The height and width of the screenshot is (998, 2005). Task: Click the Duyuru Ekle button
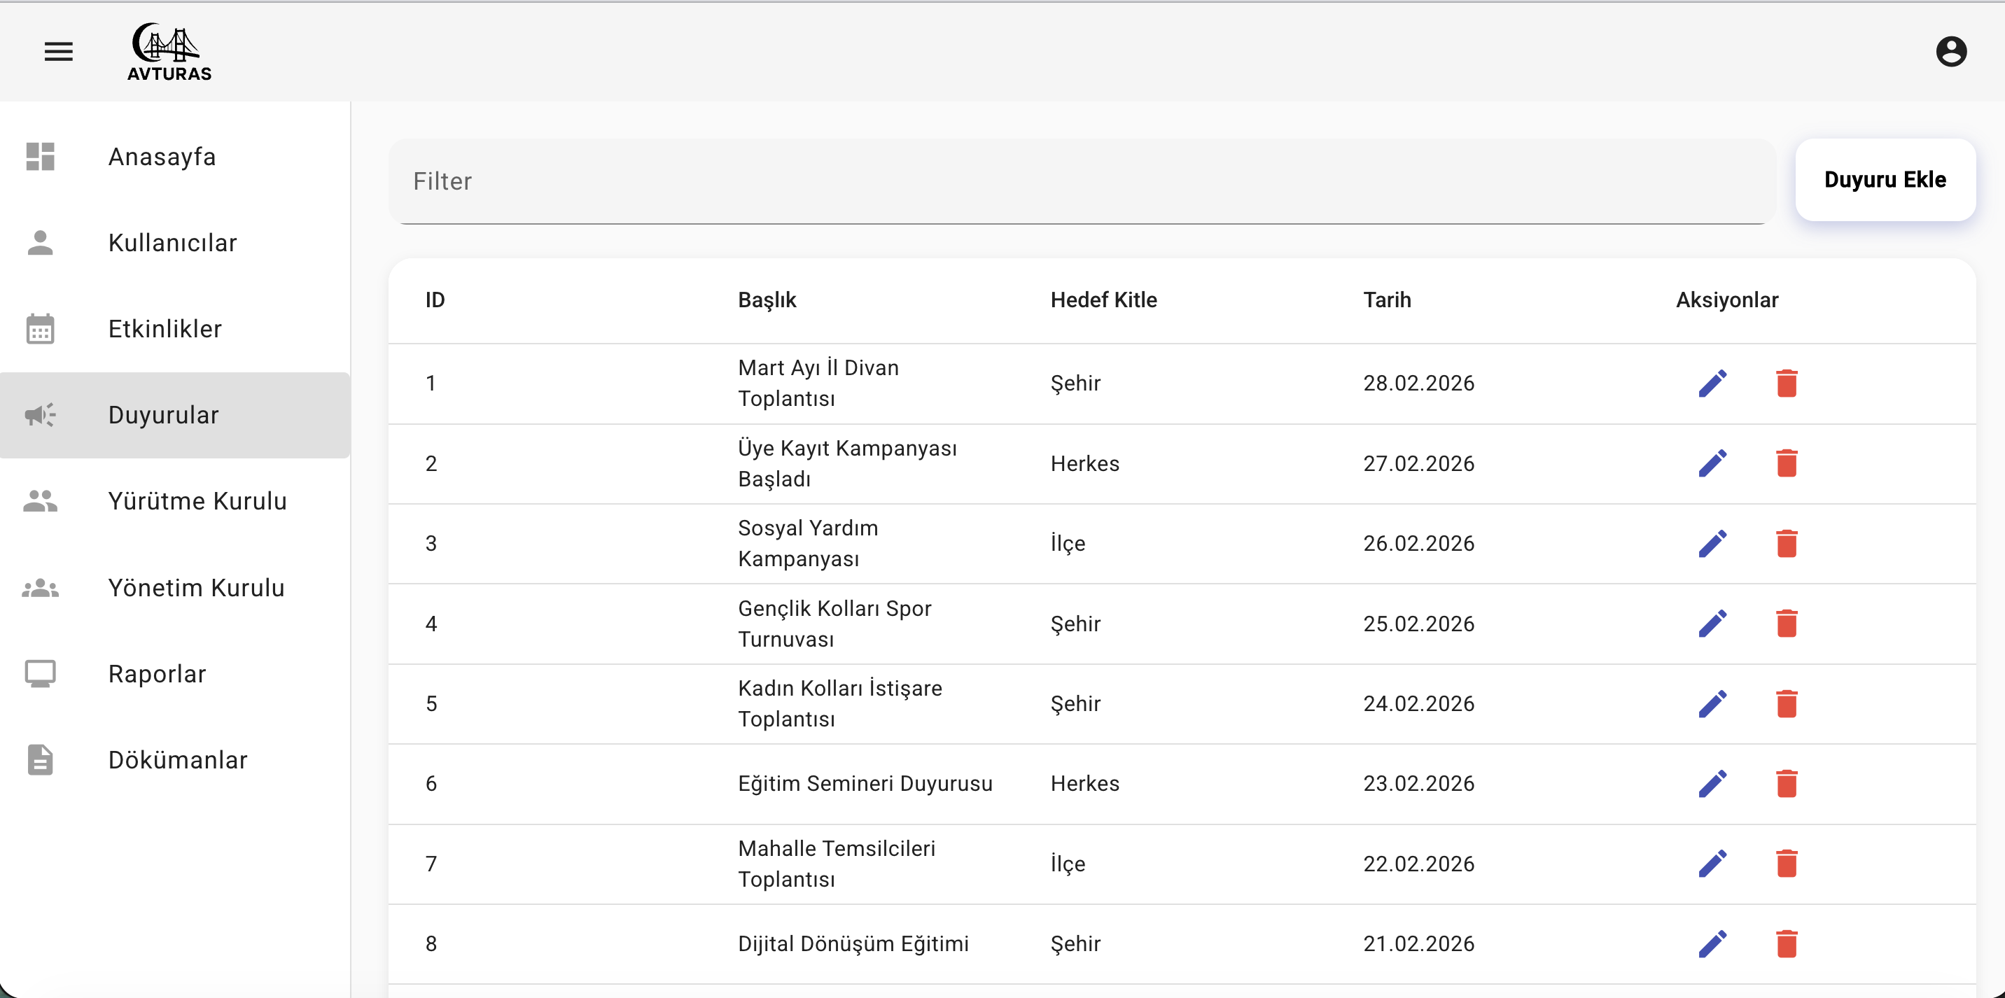1885,180
